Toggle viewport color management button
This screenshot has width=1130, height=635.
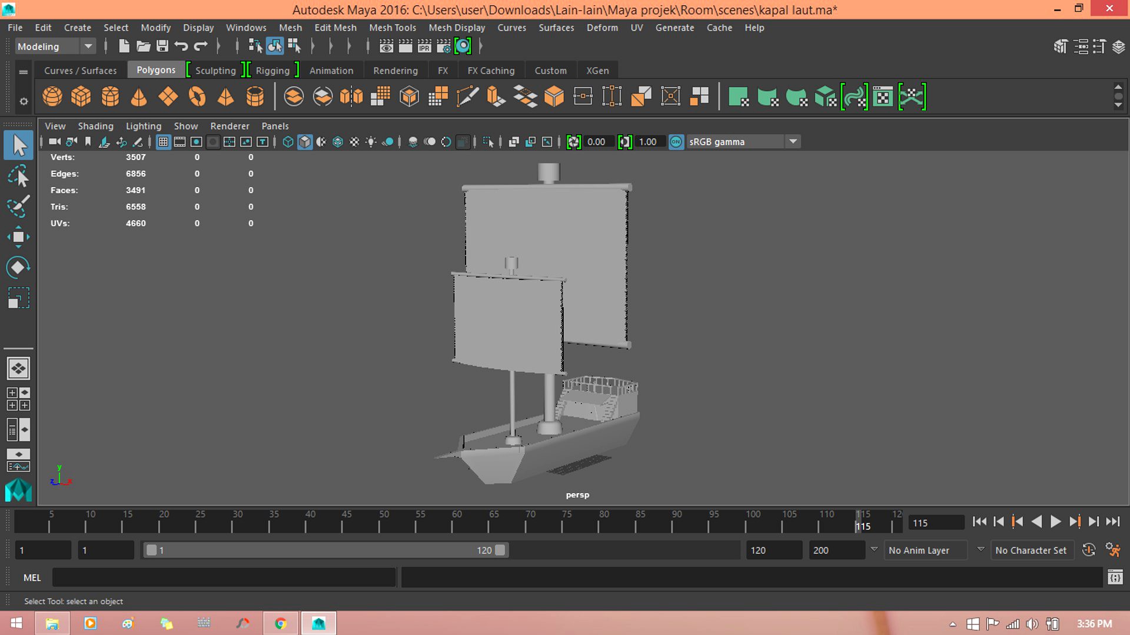pos(676,142)
